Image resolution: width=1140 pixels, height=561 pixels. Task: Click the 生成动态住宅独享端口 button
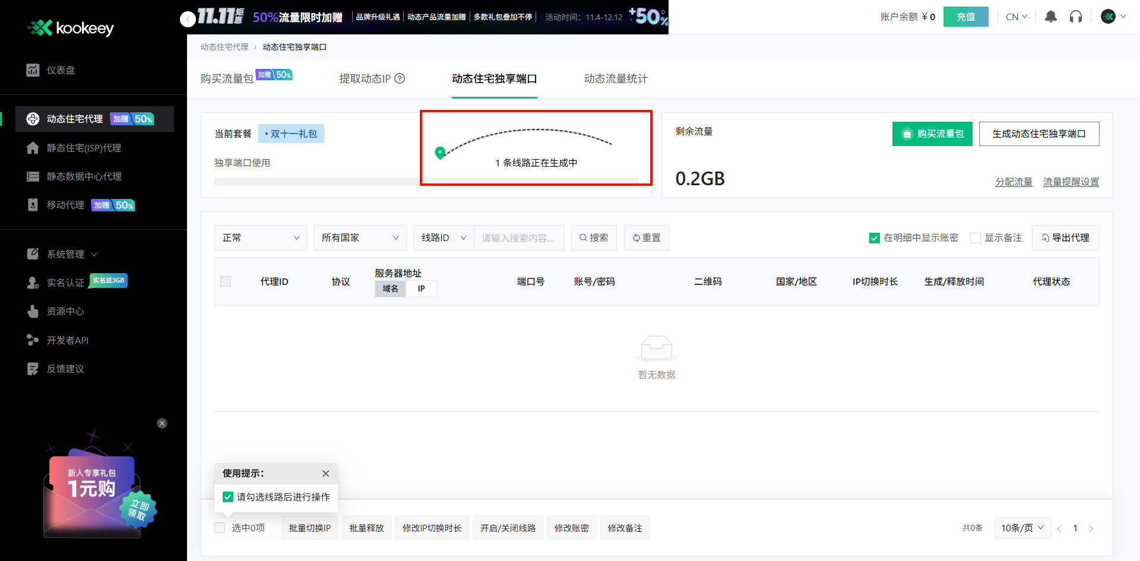pyautogui.click(x=1039, y=134)
